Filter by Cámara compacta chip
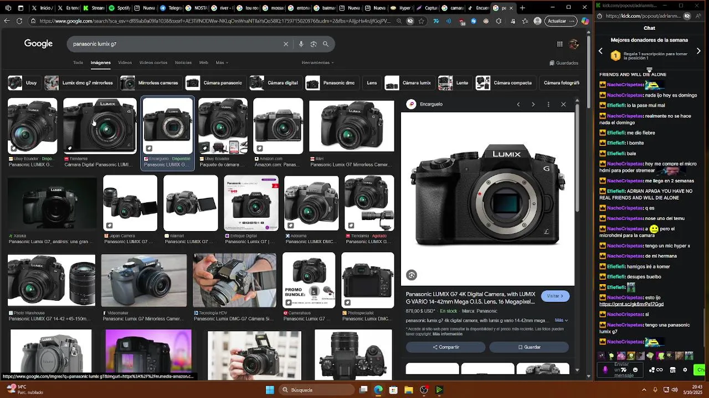The image size is (709, 398). (x=505, y=83)
